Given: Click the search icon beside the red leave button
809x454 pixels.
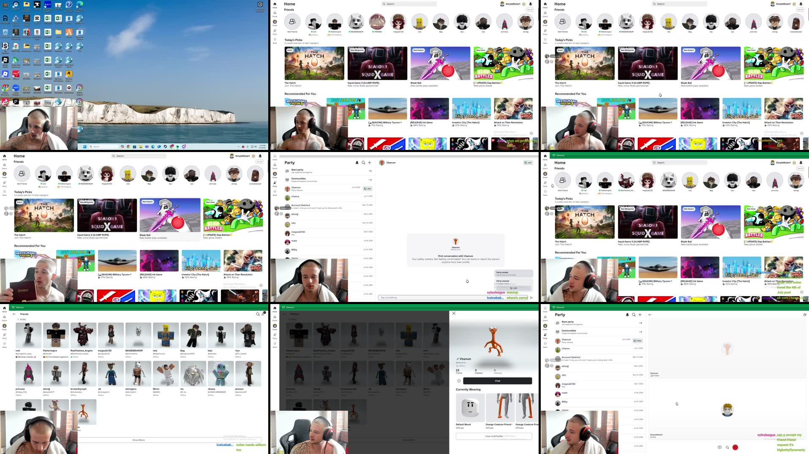Looking at the screenshot, I should [x=727, y=447].
